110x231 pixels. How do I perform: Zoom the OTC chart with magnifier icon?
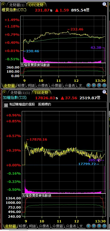click(105, 4)
